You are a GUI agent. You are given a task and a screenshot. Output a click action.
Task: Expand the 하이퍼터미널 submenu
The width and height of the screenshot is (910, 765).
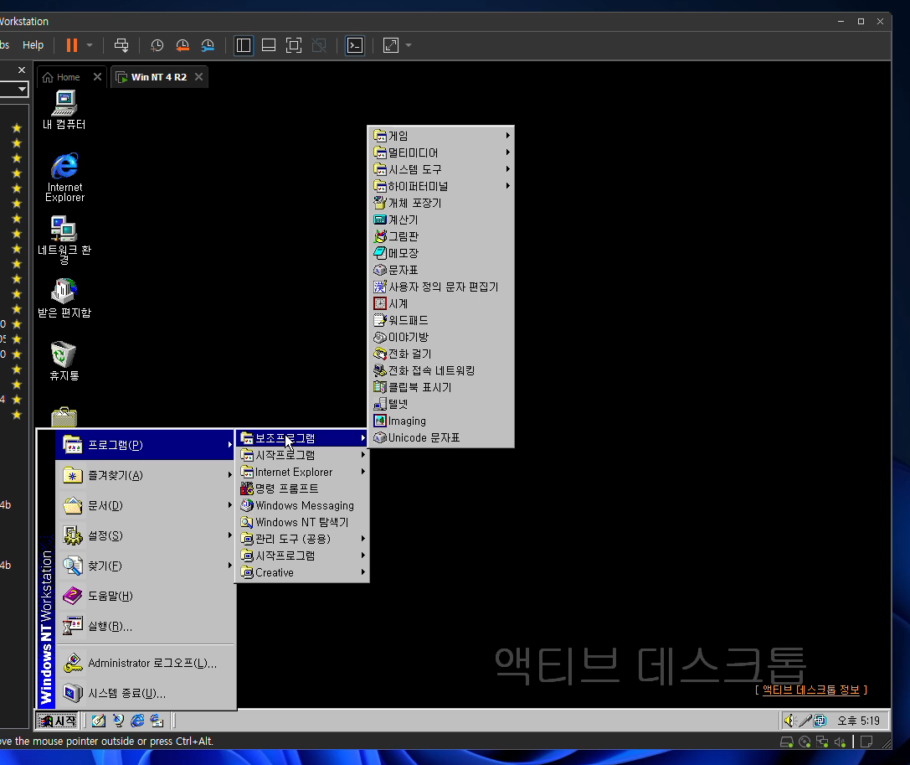(x=441, y=186)
